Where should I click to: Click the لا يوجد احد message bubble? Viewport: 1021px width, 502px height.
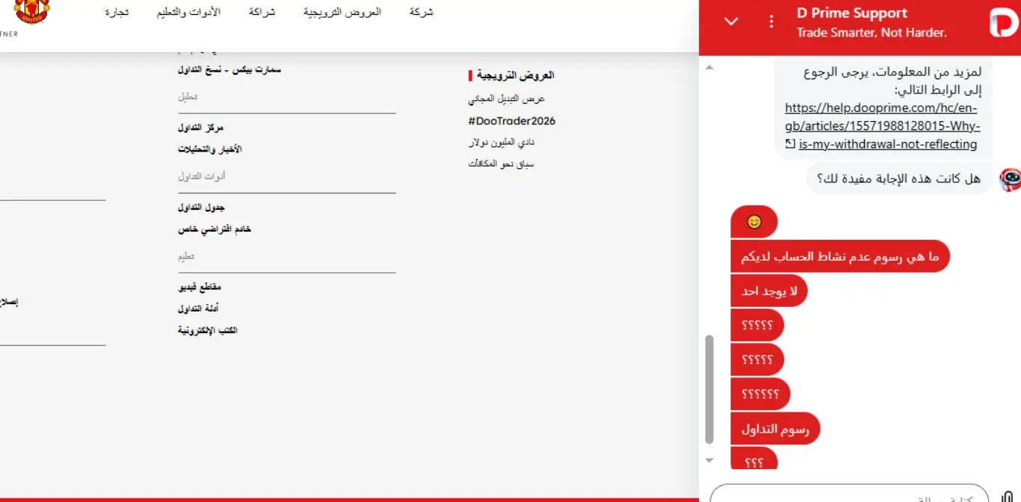pos(769,291)
